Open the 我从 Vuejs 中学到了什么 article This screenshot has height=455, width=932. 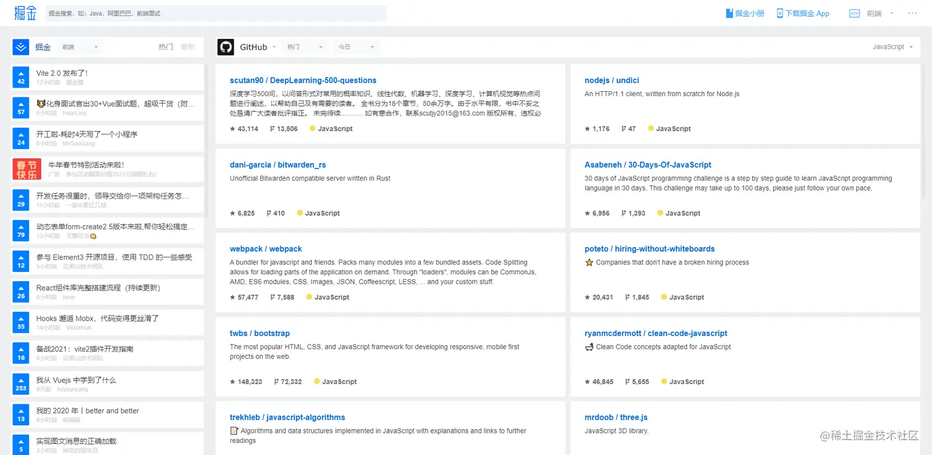tap(76, 380)
